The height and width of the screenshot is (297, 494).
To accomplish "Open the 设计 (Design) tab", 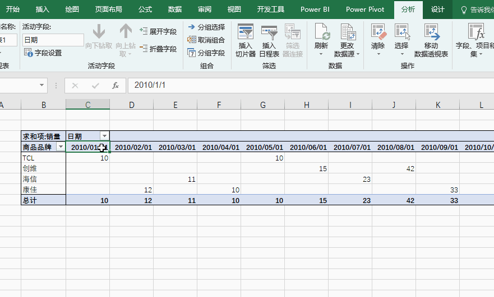I will pos(437,10).
